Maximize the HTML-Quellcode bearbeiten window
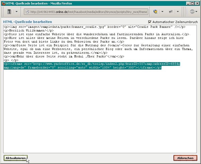This screenshot has height=164, width=201. (x=193, y=3)
